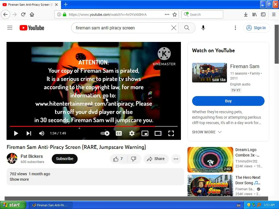The height and width of the screenshot is (209, 279).
Task: Clear the YouTube search query
Action: pos(174,28)
